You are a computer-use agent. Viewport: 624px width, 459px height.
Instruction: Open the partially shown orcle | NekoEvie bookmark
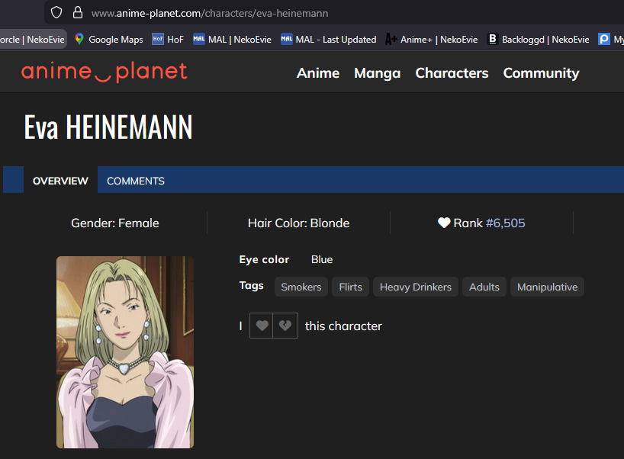(x=32, y=40)
